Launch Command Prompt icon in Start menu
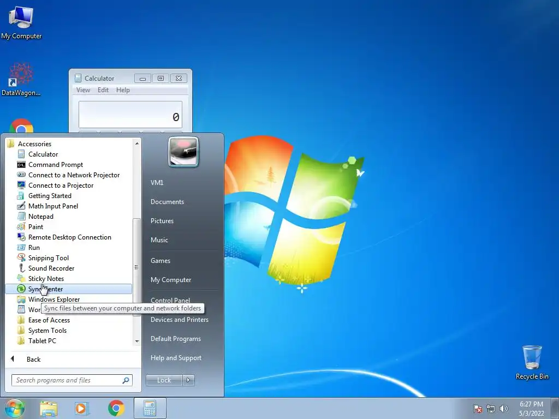Screen dimensions: 559x419 click(21, 165)
